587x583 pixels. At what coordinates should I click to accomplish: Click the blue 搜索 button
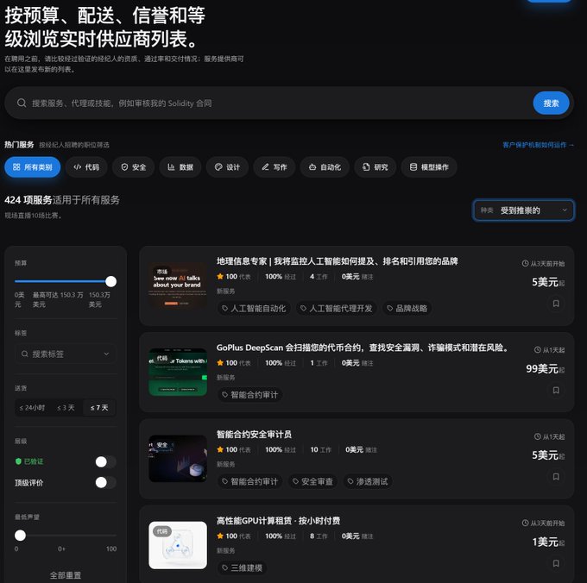click(x=551, y=103)
